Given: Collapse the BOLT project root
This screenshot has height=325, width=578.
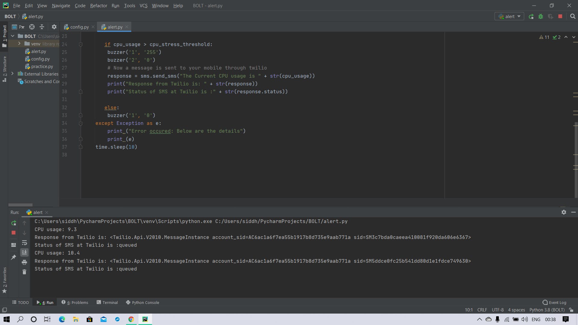Looking at the screenshot, I should pos(13,36).
